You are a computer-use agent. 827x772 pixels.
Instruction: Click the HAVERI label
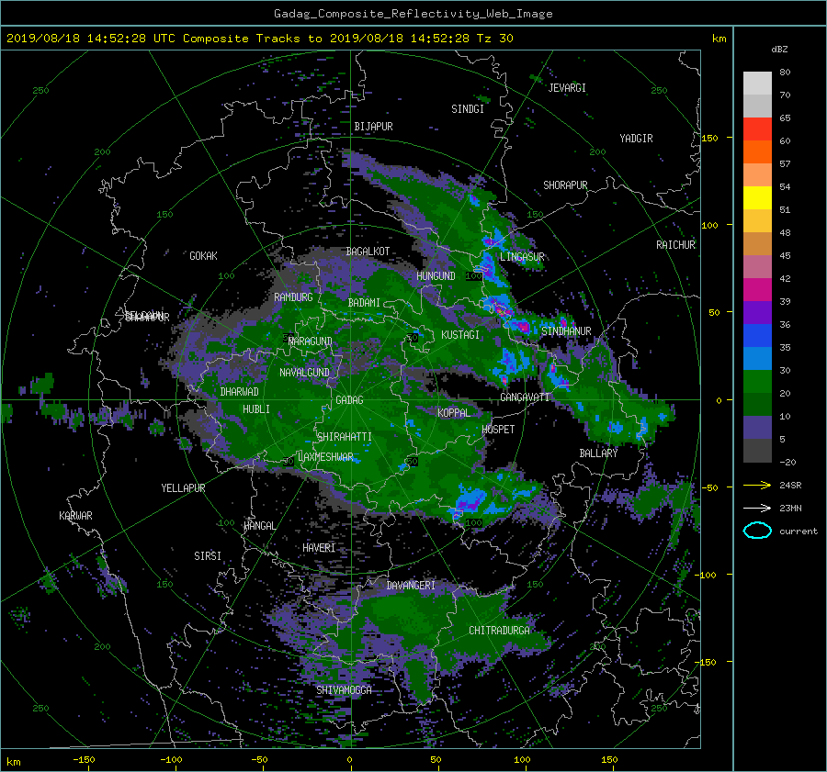point(319,549)
